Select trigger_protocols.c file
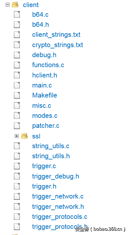 (x=60, y=217)
